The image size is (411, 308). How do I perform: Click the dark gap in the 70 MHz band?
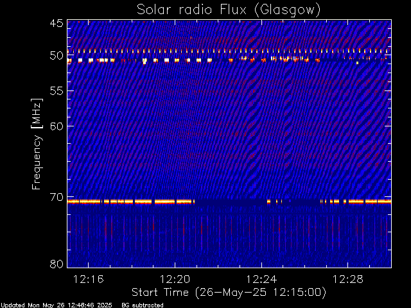tap(231, 201)
